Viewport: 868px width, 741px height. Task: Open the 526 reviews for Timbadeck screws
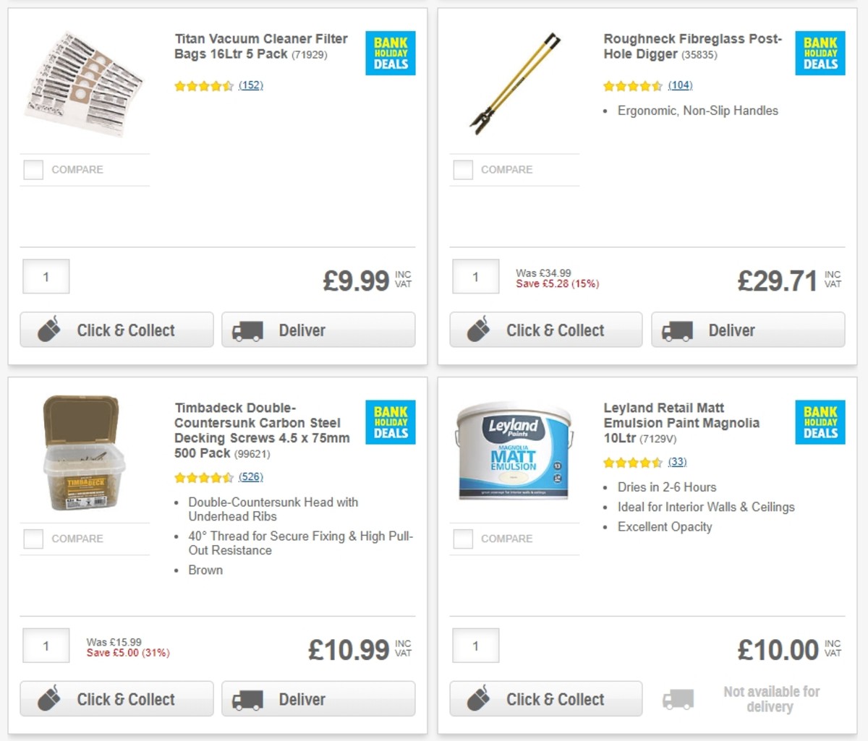coord(252,477)
